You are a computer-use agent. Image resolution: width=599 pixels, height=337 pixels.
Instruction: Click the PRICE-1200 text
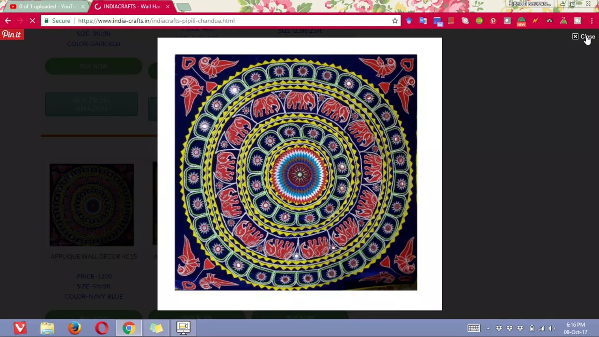tap(94, 276)
